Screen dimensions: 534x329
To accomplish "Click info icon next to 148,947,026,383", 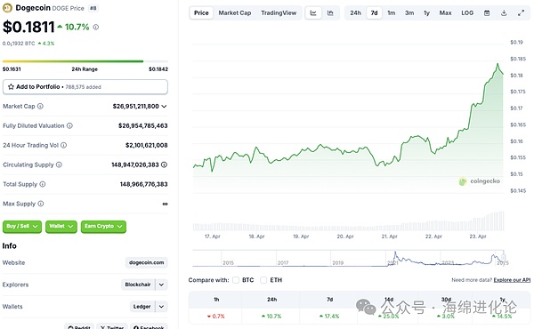I will 164,164.
